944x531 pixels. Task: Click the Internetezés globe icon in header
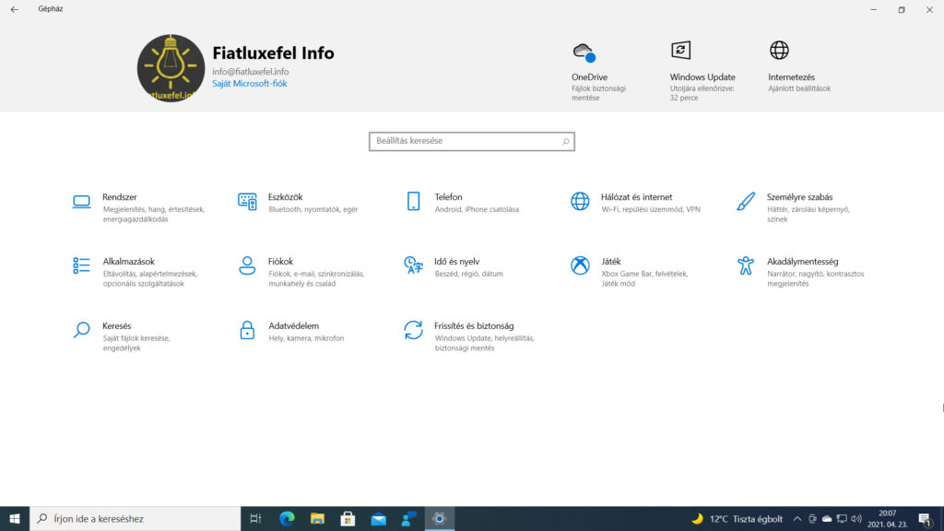tap(779, 50)
